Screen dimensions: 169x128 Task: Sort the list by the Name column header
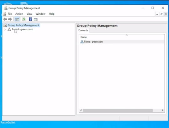click(122, 37)
